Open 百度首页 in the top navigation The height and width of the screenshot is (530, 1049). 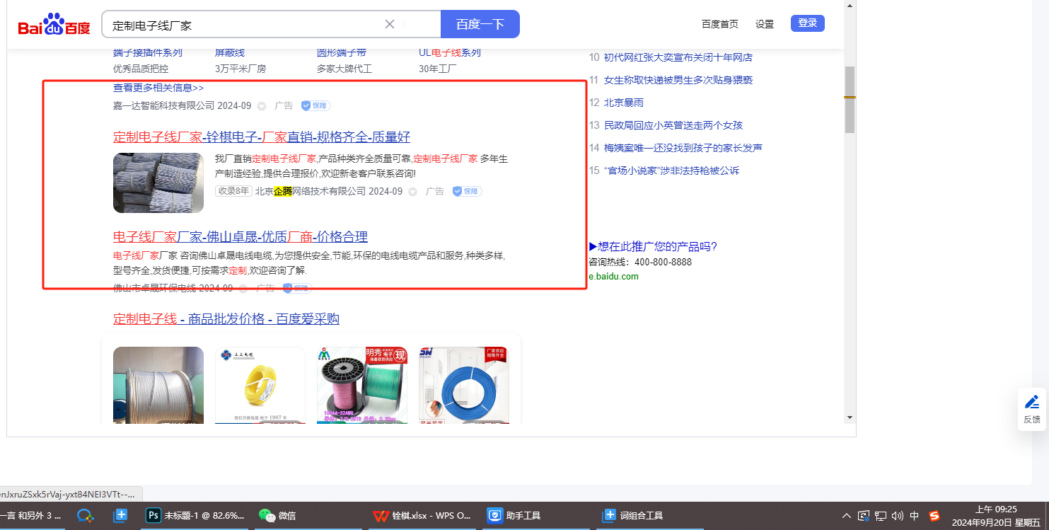point(719,24)
